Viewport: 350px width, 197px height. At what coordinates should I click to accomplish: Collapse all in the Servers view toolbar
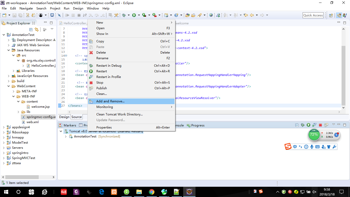coord(297,125)
